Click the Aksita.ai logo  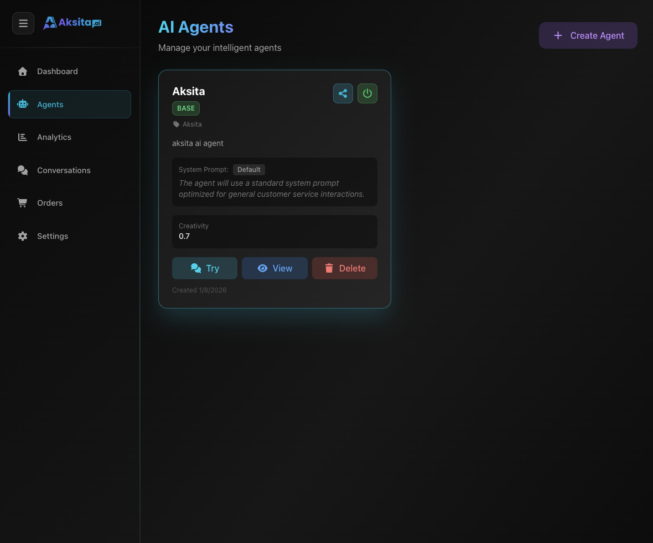[x=72, y=22]
